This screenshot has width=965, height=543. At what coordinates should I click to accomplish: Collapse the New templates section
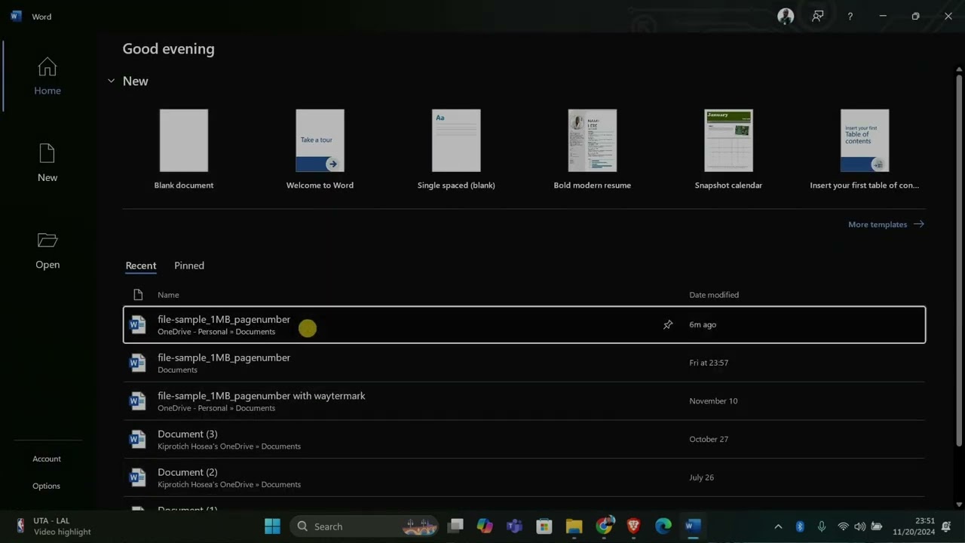coord(111,81)
